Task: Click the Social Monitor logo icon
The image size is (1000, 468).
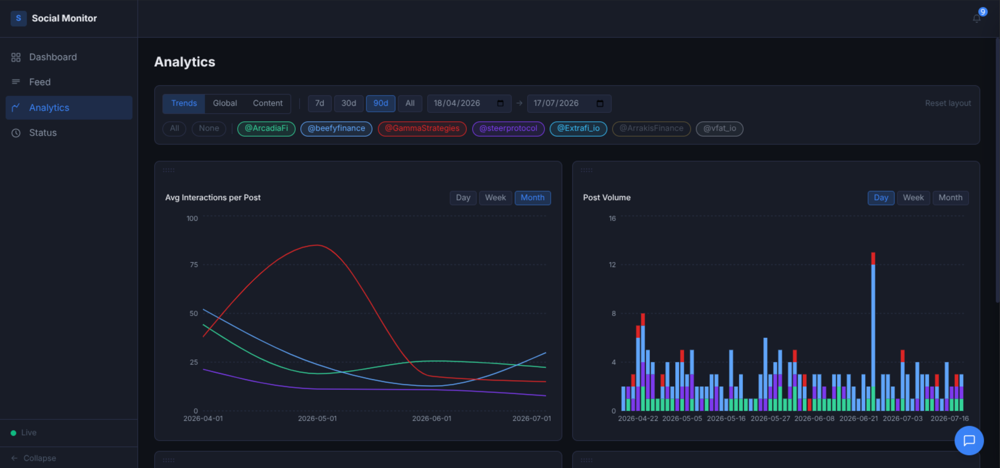Action: pyautogui.click(x=18, y=18)
